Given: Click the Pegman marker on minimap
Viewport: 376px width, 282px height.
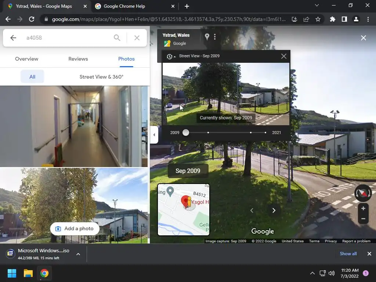Looking at the screenshot, I should point(189,202).
